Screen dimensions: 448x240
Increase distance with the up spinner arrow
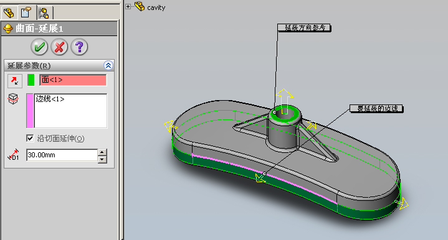pos(102,152)
